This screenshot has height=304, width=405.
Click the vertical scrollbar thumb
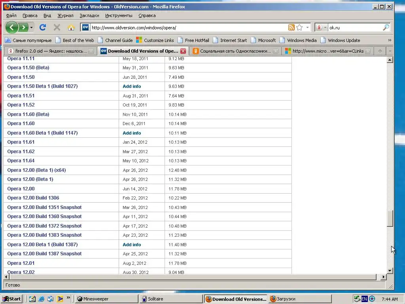(x=390, y=218)
